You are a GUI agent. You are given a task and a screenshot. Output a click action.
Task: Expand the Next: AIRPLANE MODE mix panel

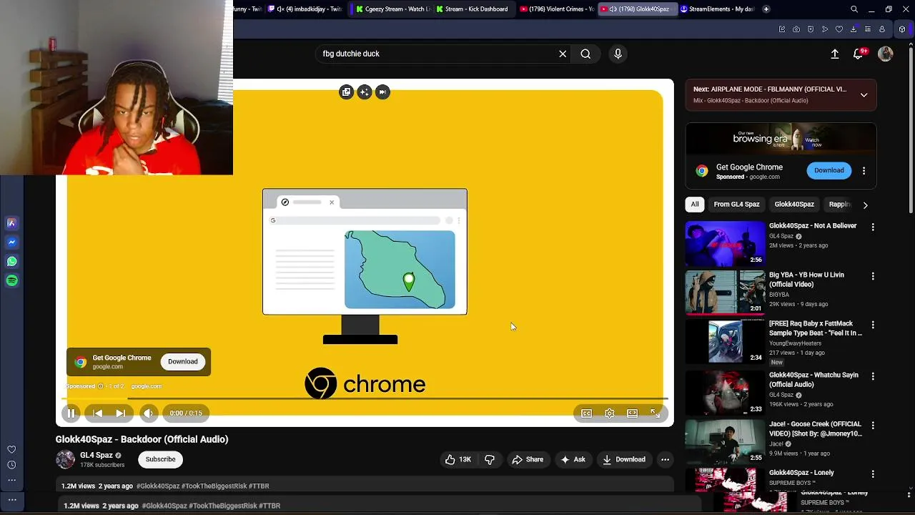(864, 94)
